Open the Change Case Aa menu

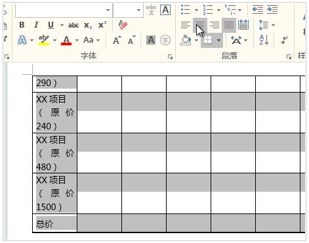click(91, 40)
